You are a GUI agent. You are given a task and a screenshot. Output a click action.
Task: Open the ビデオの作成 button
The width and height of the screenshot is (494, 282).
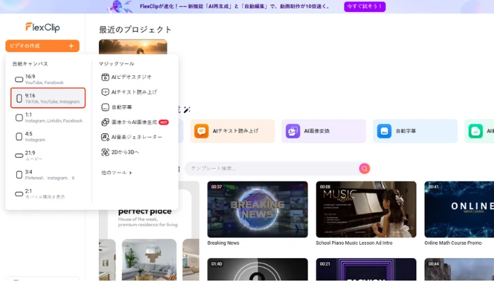pyautogui.click(x=42, y=46)
